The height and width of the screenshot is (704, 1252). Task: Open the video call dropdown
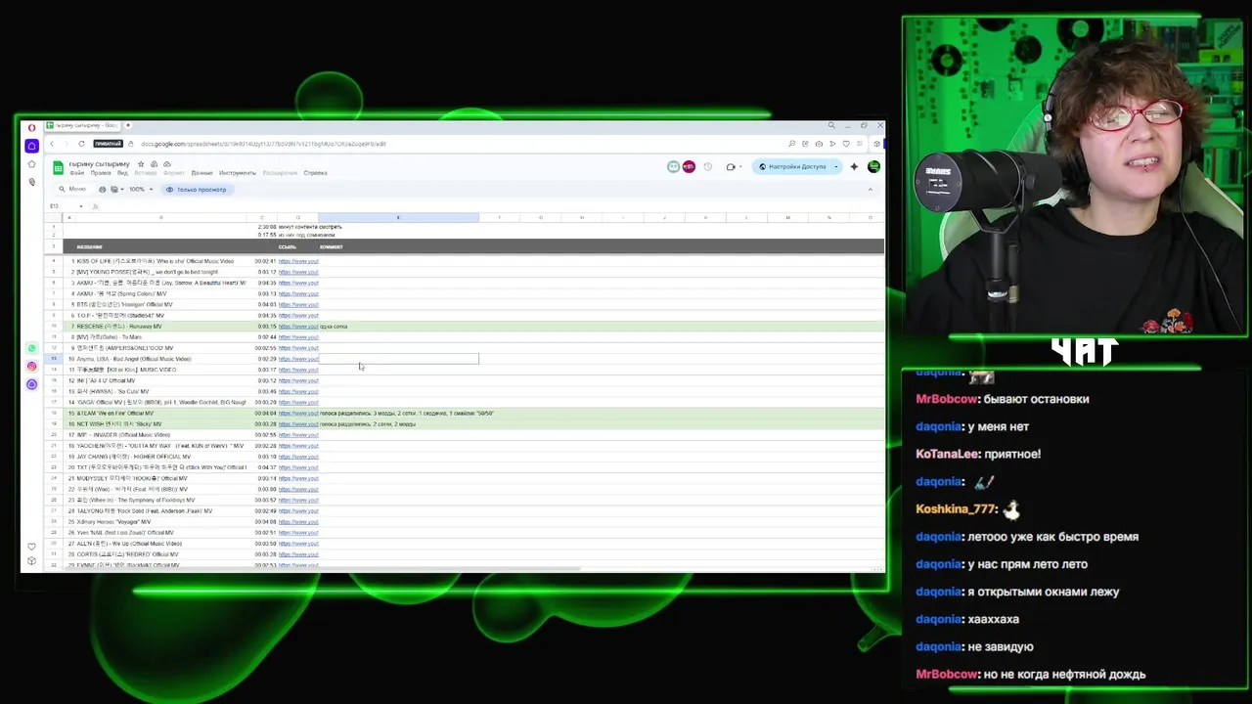point(741,167)
